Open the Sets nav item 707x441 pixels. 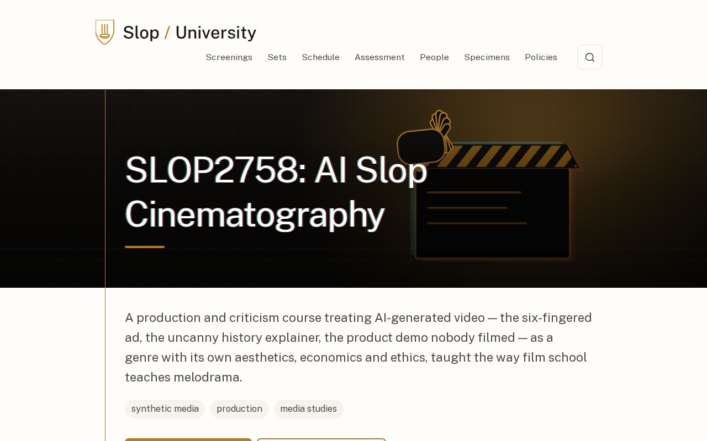click(x=277, y=57)
